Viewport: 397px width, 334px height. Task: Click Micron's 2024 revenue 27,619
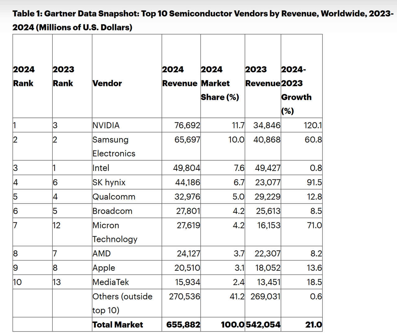click(x=189, y=225)
